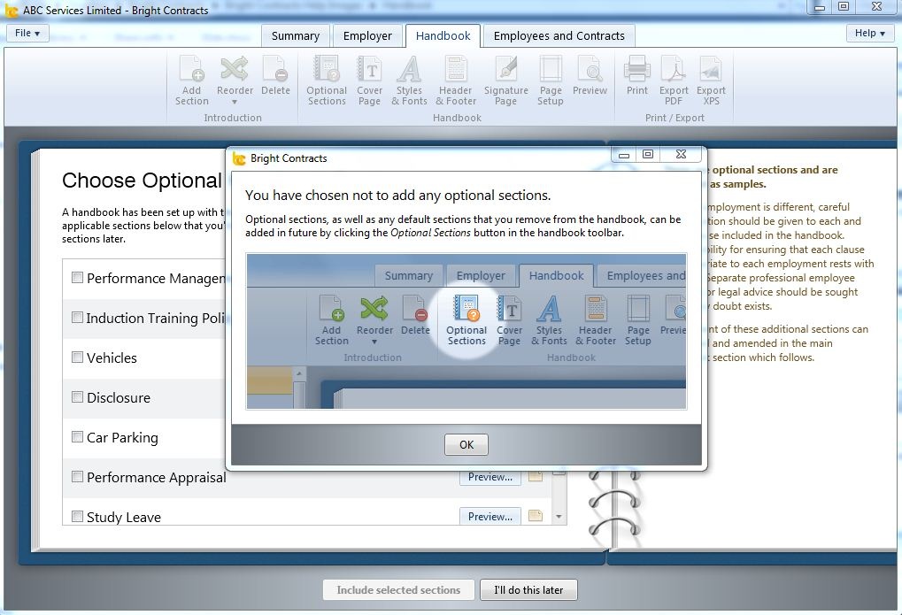Screen dimensions: 902x615
Task: Click the I'll do this later button
Action: coord(528,589)
